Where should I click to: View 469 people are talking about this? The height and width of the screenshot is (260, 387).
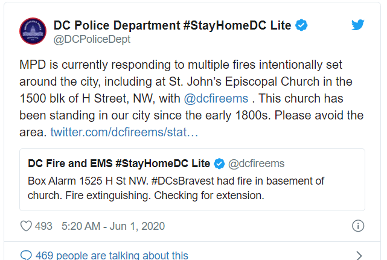112,255
